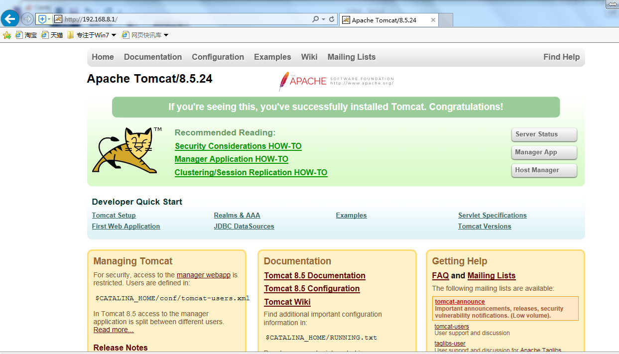Click the blue shield security icon

coord(42,19)
